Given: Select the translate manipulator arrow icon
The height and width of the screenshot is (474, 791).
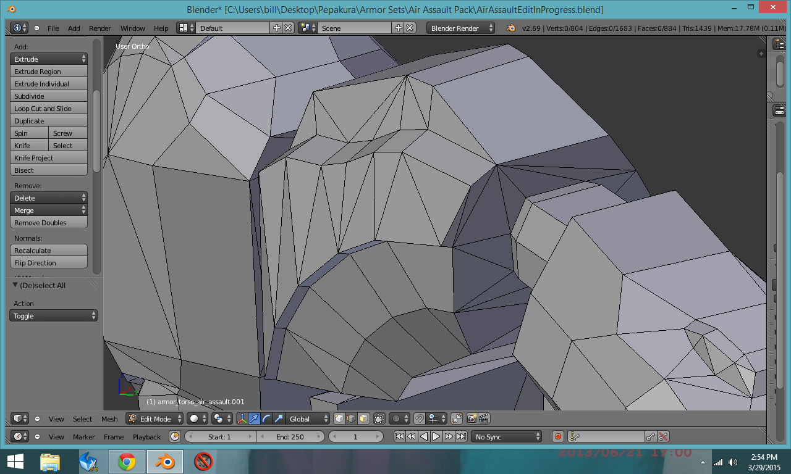Looking at the screenshot, I should tap(254, 418).
